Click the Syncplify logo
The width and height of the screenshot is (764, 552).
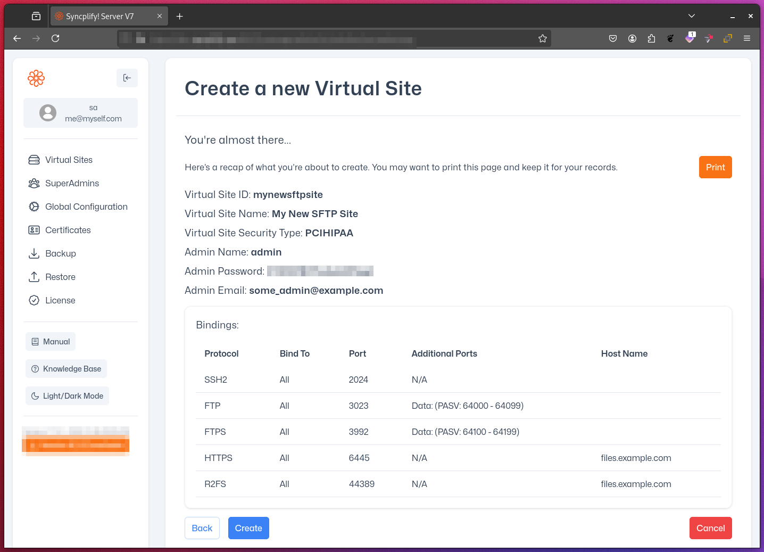click(x=36, y=78)
